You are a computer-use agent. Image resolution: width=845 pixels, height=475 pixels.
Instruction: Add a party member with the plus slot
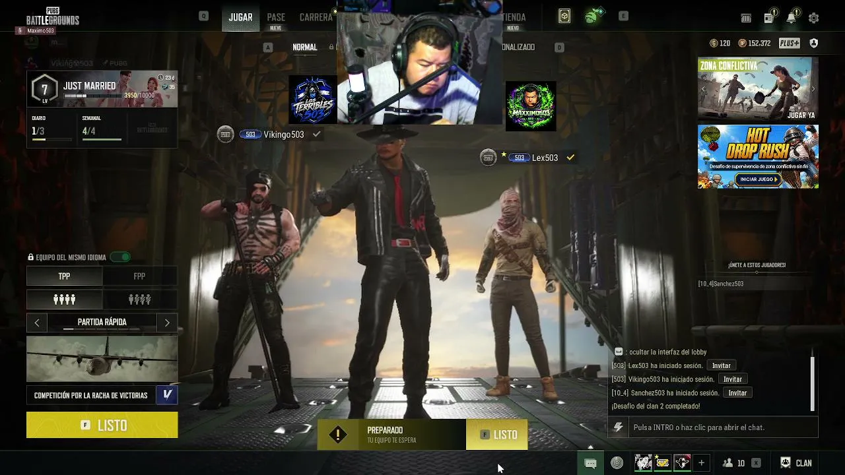(701, 463)
